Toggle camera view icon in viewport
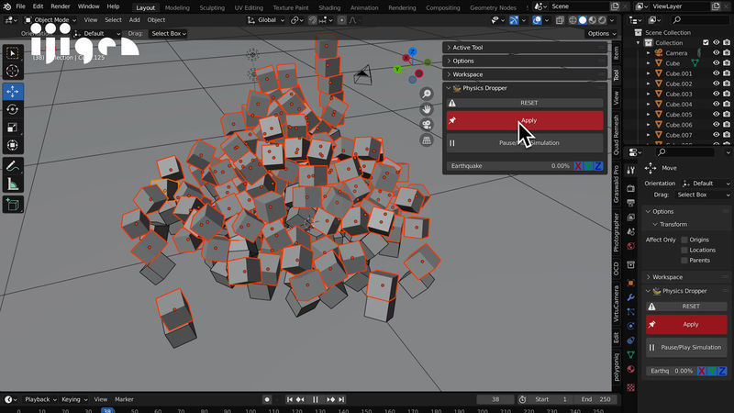This screenshot has height=413, width=734. pos(427,125)
